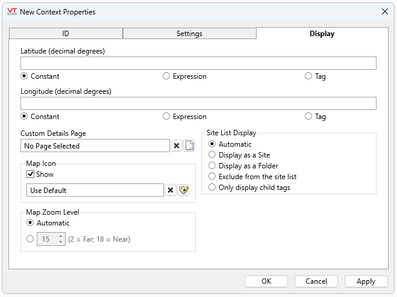Choose Display as a Site
The height and width of the screenshot is (297, 397).
point(212,155)
